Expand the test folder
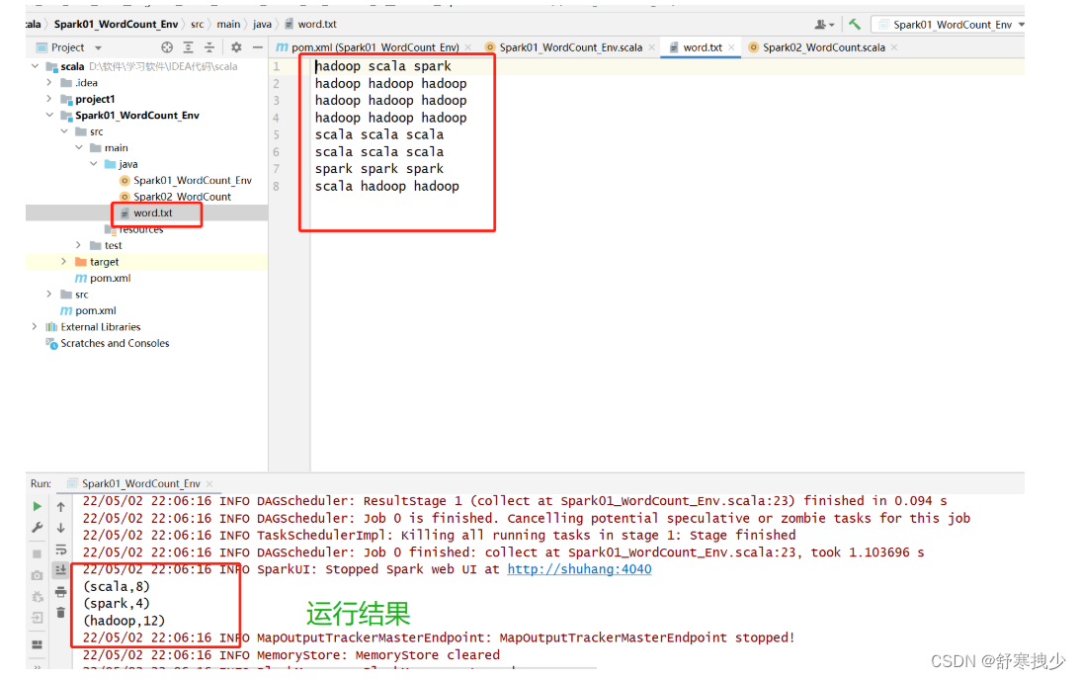The width and height of the screenshot is (1081, 679). tap(79, 245)
